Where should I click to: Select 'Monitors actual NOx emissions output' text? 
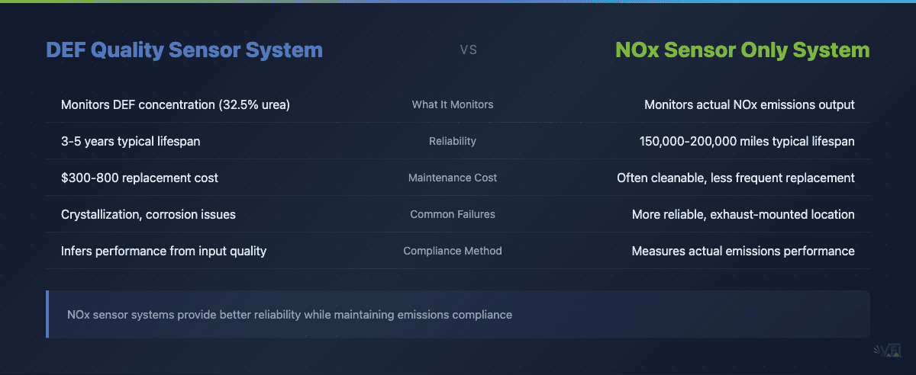pos(750,104)
